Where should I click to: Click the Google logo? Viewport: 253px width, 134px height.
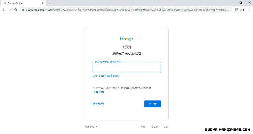[127, 39]
